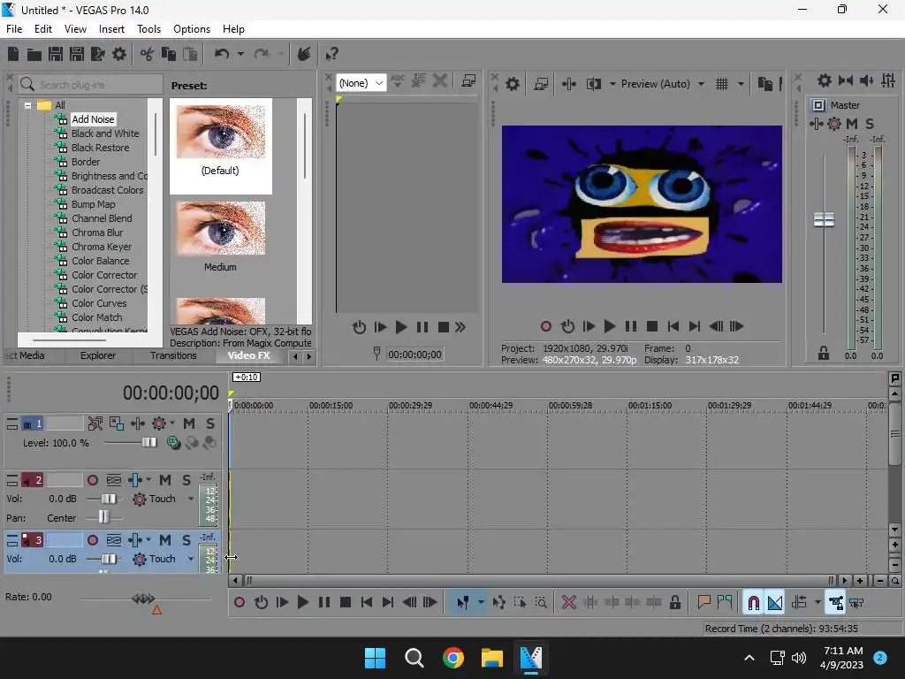Toggle Mute on video track 1
The image size is (905, 679).
189,423
